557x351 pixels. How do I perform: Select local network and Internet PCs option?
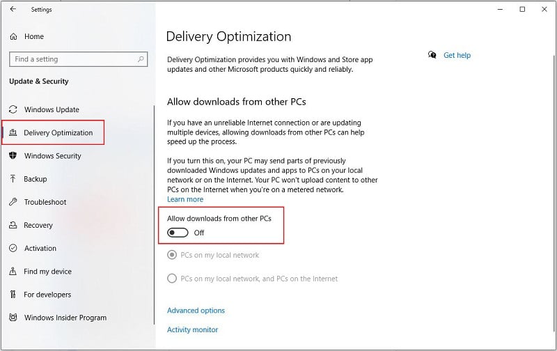point(172,278)
